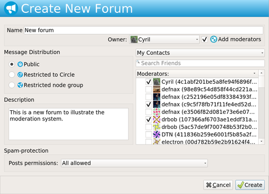This screenshot has height=194, width=269.
Task: Uncheck Cyril in the moderators list
Action: tap(148, 82)
